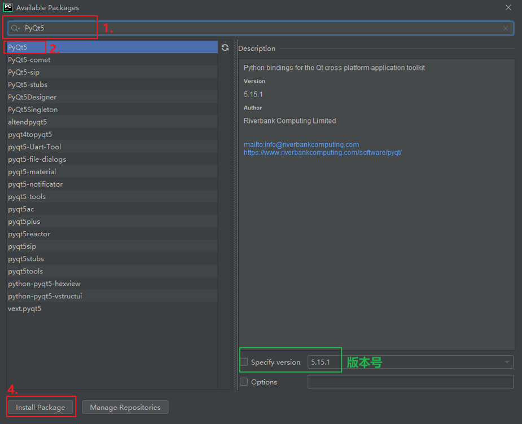522x424 pixels.
Task: Select PyQt5Designer package
Action: coord(112,97)
